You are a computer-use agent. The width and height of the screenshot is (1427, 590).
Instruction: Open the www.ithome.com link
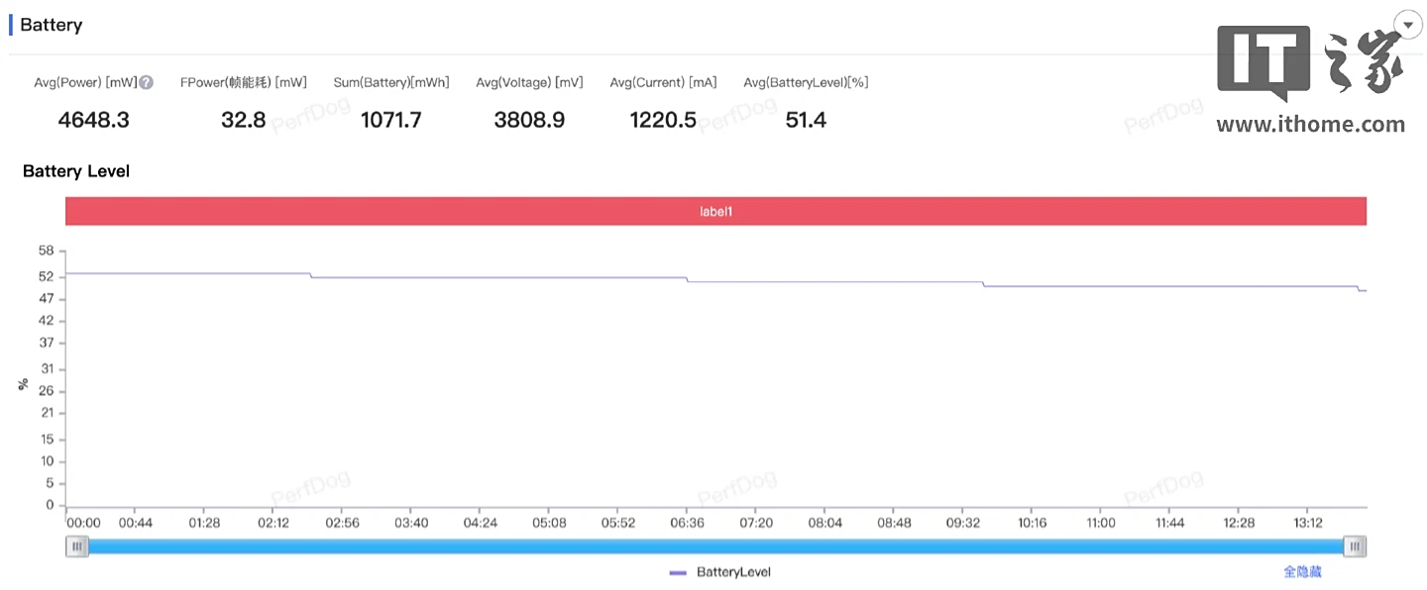pos(1310,125)
